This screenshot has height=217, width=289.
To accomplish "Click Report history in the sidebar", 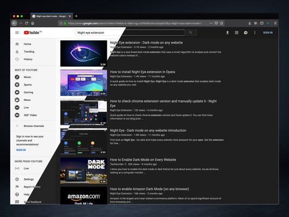I will click(x=32, y=187).
